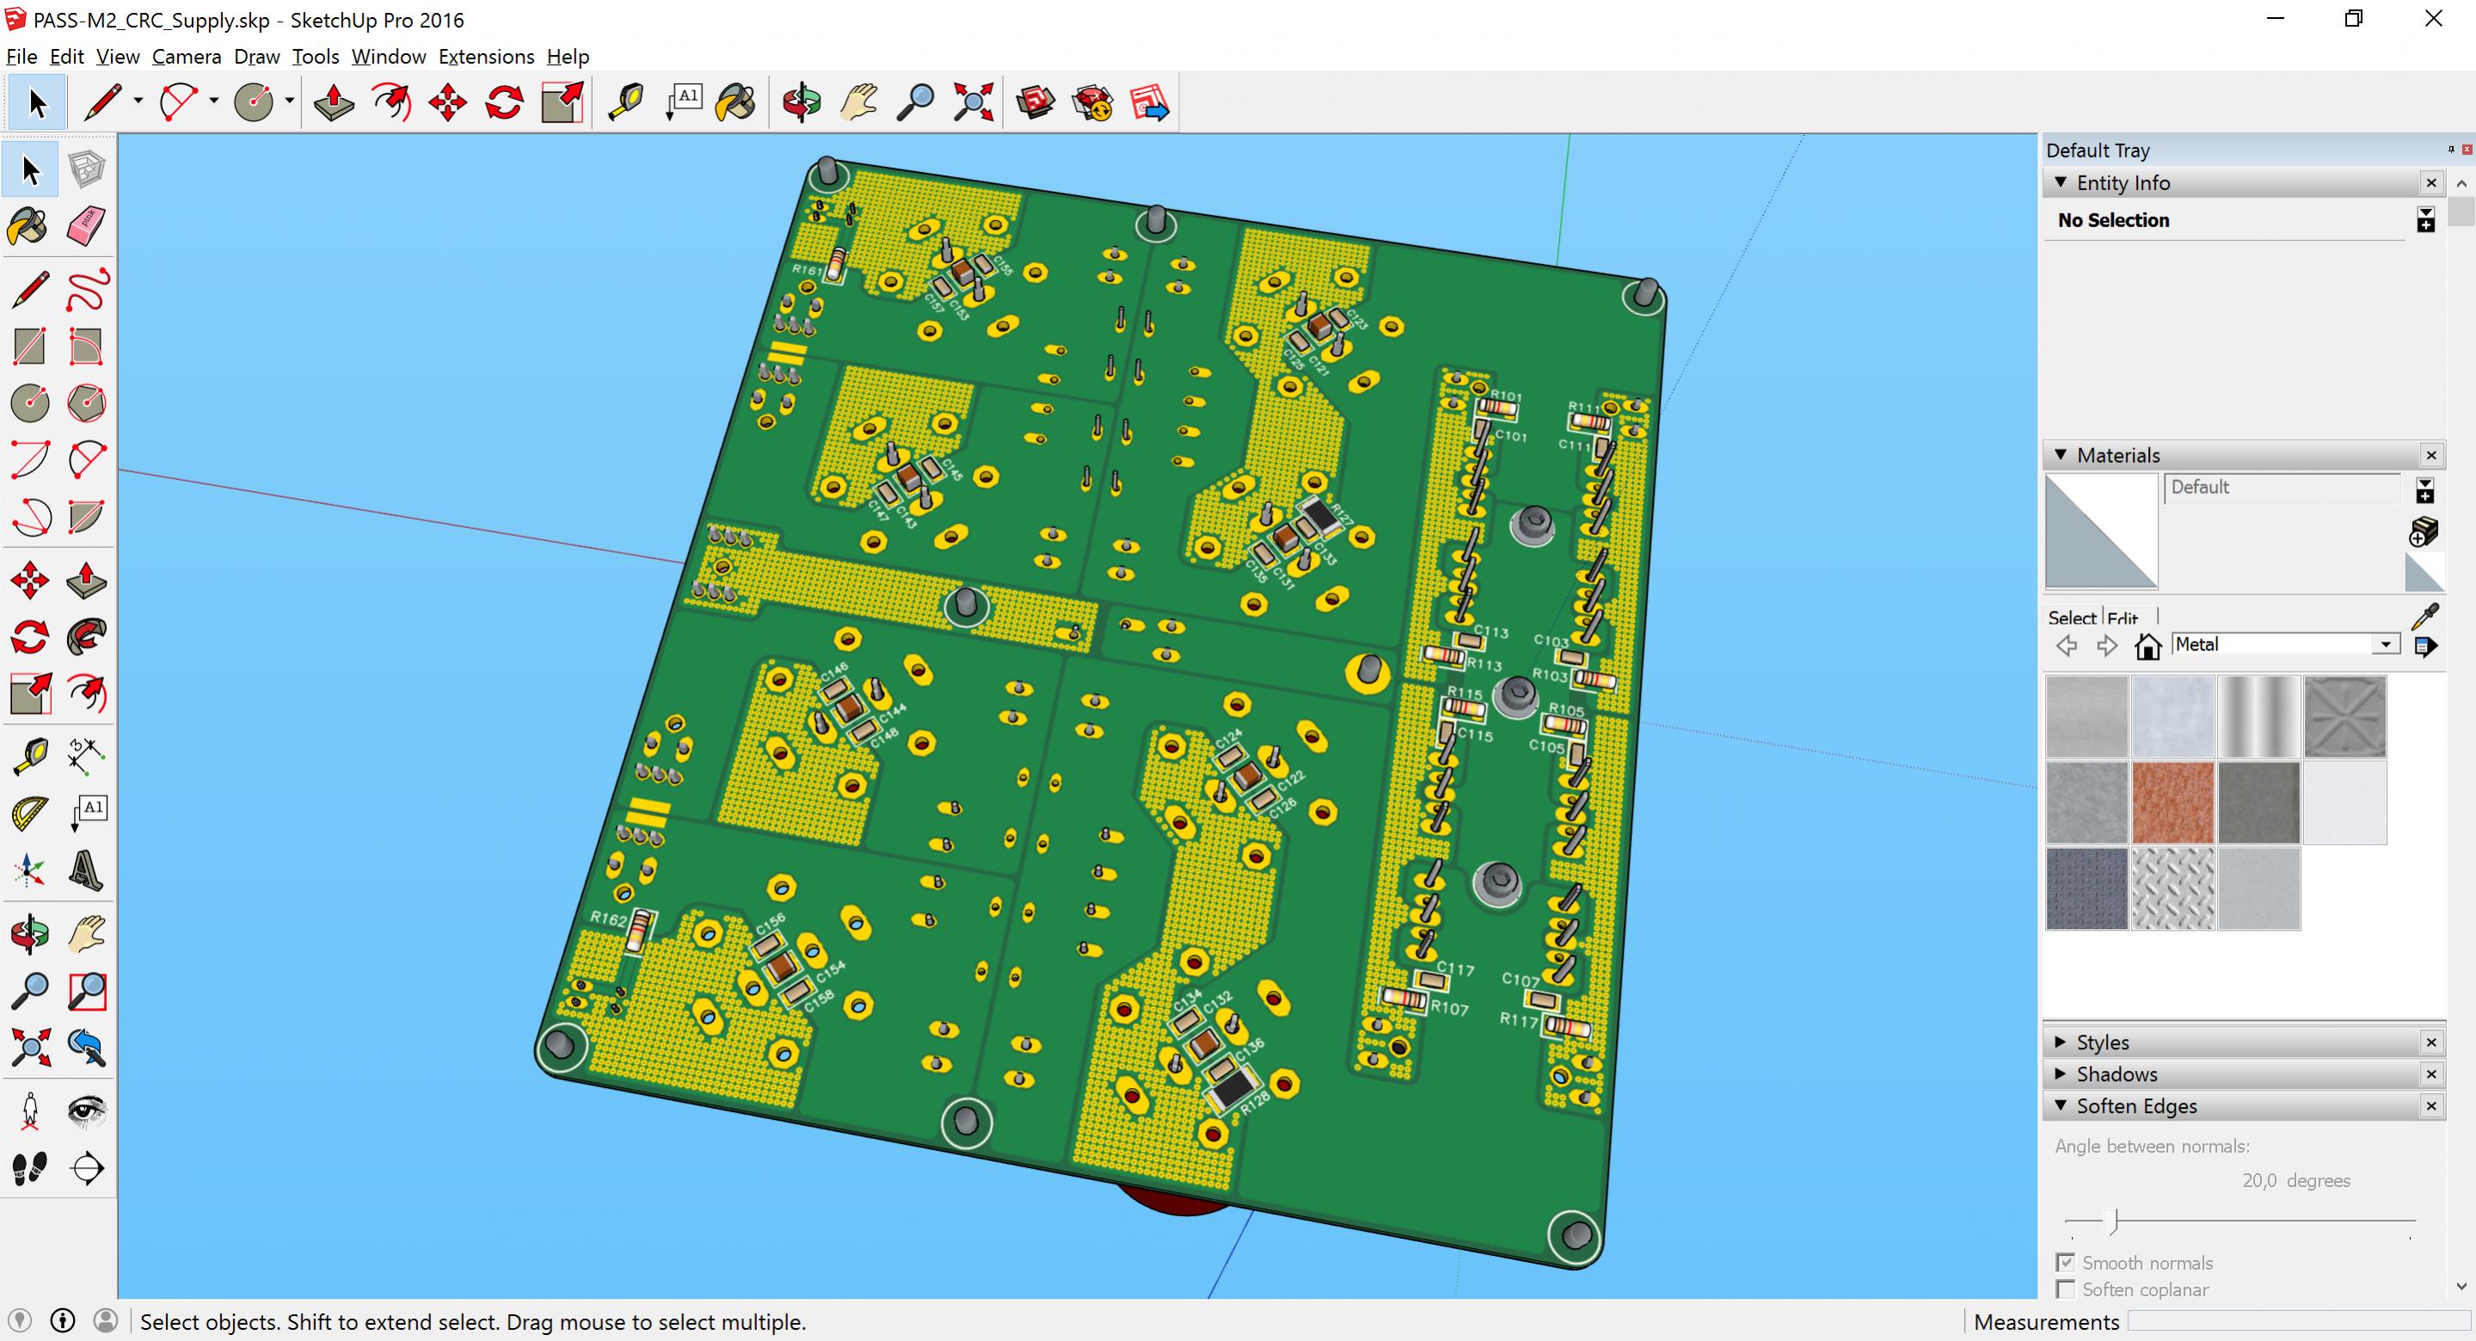Image resolution: width=2476 pixels, height=1341 pixels.
Task: Select the Follow Me tool in left toolbar
Action: pyautogui.click(x=87, y=637)
